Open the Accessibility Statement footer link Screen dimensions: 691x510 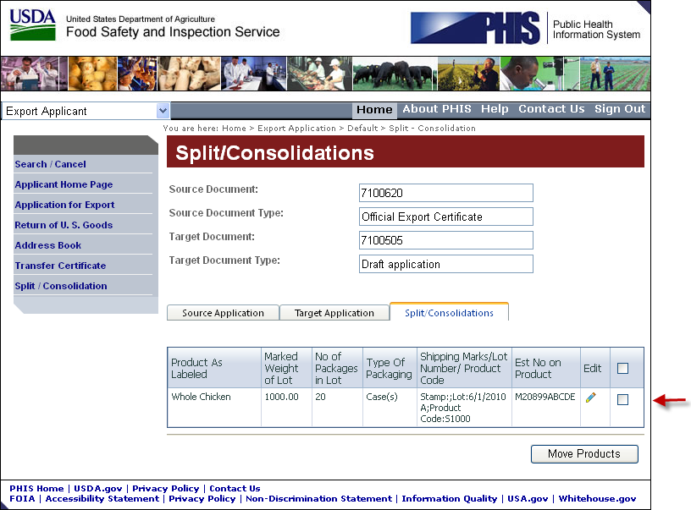pyautogui.click(x=102, y=498)
